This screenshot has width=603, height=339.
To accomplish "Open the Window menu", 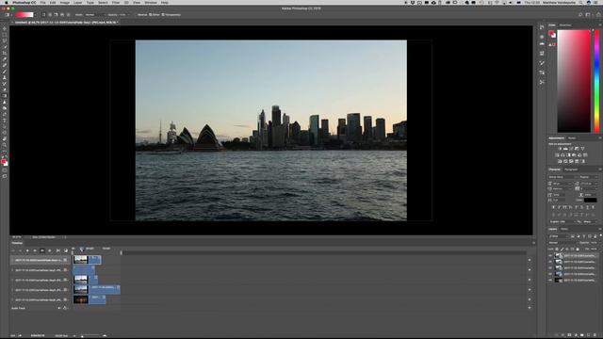I will tap(151, 2).
